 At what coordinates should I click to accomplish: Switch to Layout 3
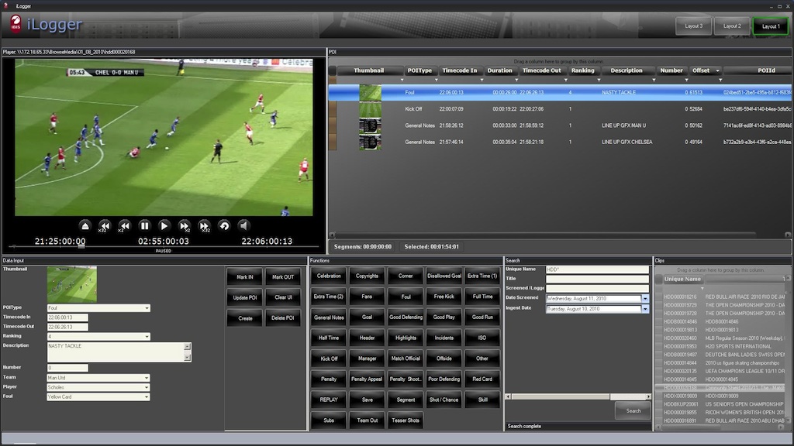click(x=694, y=26)
